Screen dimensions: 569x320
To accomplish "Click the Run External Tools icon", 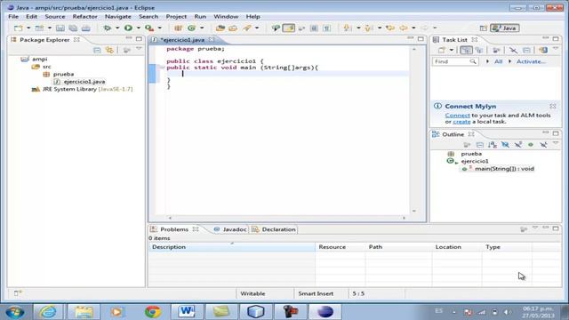I will (149, 28).
